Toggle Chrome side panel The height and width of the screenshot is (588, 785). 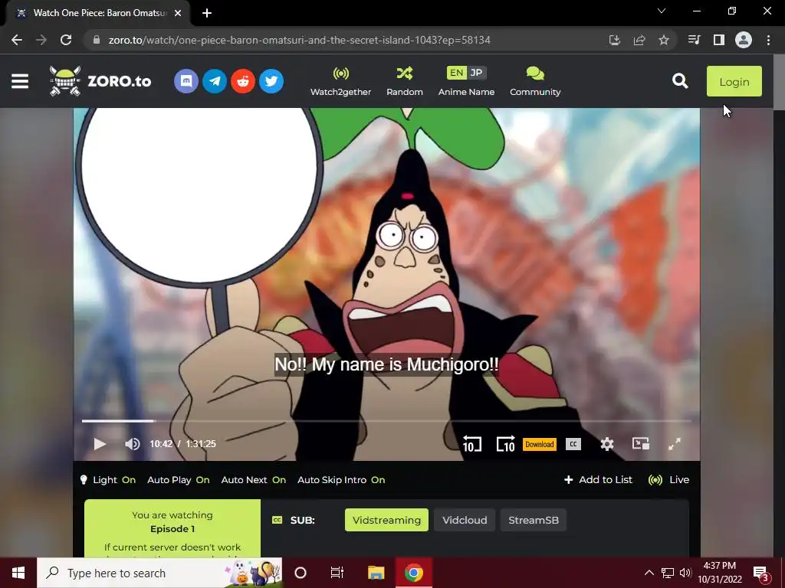point(719,40)
